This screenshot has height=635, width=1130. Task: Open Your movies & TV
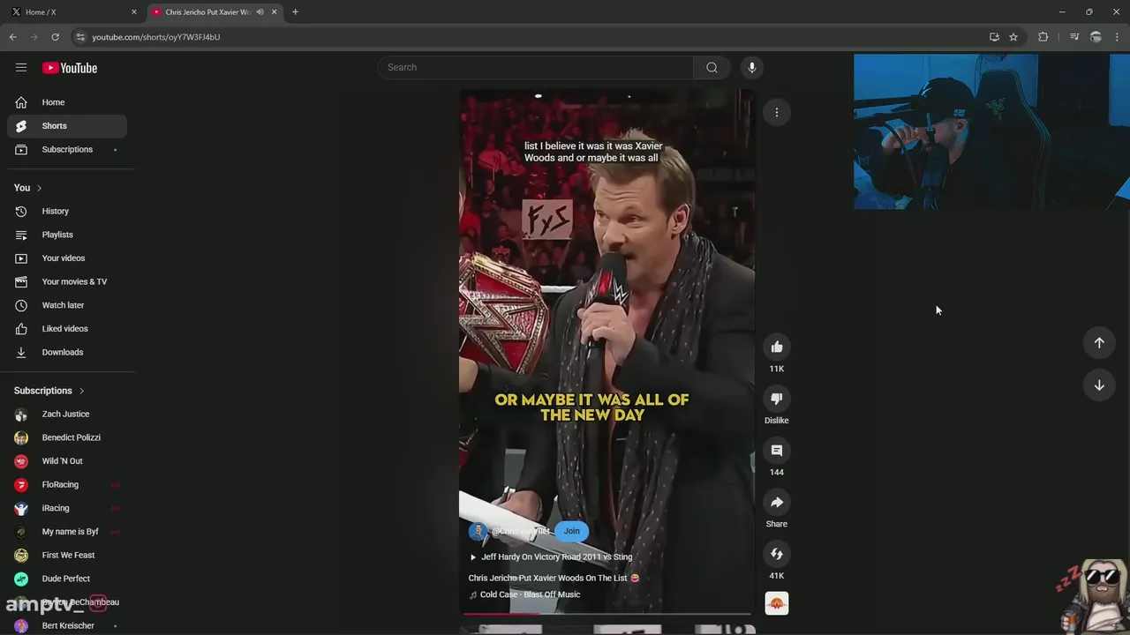click(67, 281)
